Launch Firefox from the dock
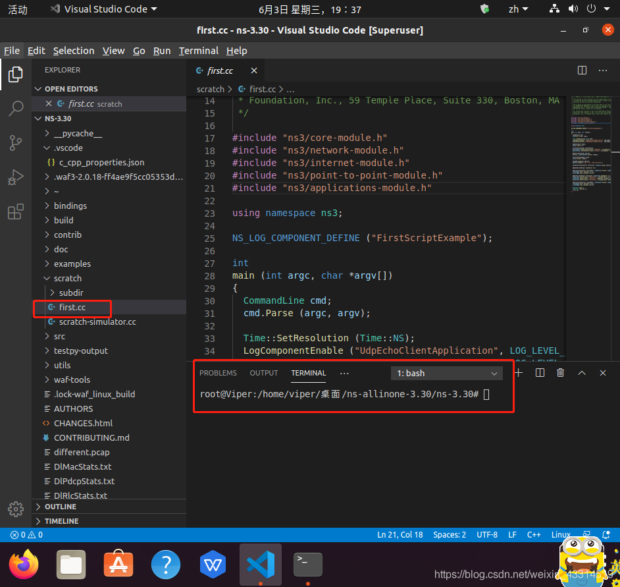 [x=24, y=565]
